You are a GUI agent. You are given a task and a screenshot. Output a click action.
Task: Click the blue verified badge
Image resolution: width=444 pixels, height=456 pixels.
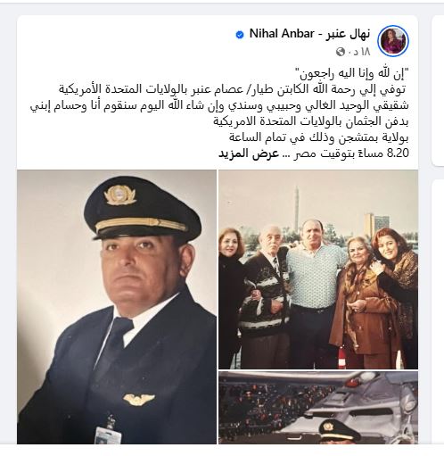point(240,35)
